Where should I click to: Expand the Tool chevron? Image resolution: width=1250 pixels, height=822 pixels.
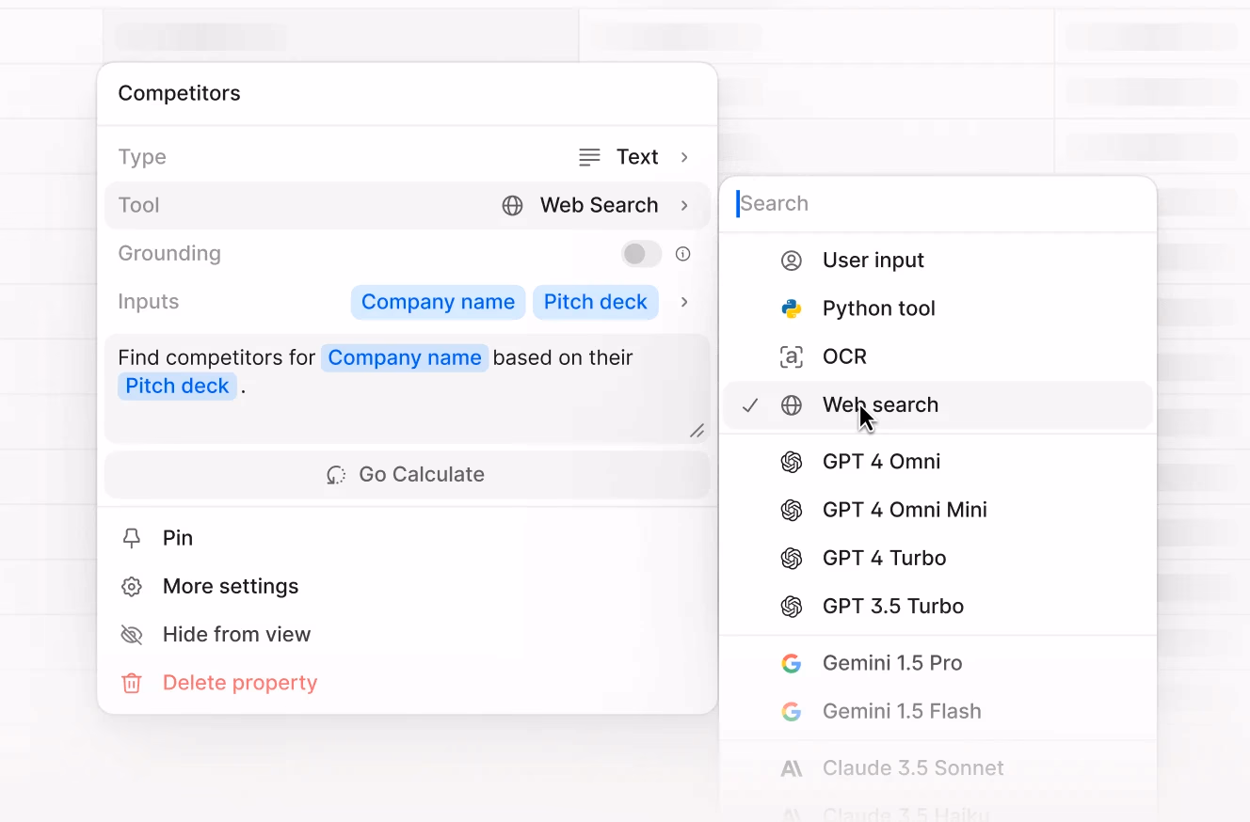pos(684,205)
